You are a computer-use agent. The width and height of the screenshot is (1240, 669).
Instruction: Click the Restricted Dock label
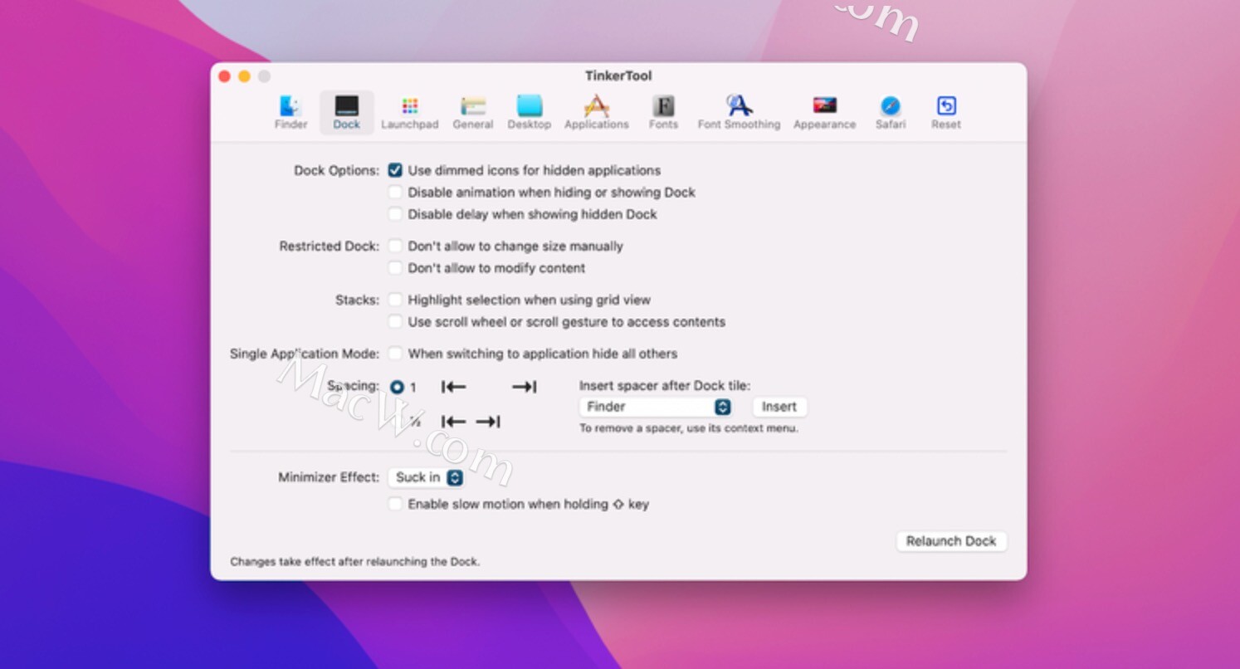coord(329,246)
